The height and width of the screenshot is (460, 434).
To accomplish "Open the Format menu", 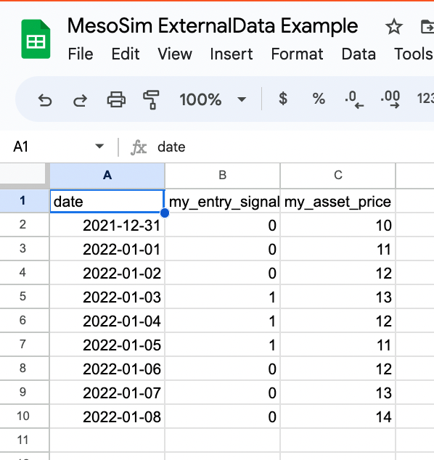I will [297, 54].
